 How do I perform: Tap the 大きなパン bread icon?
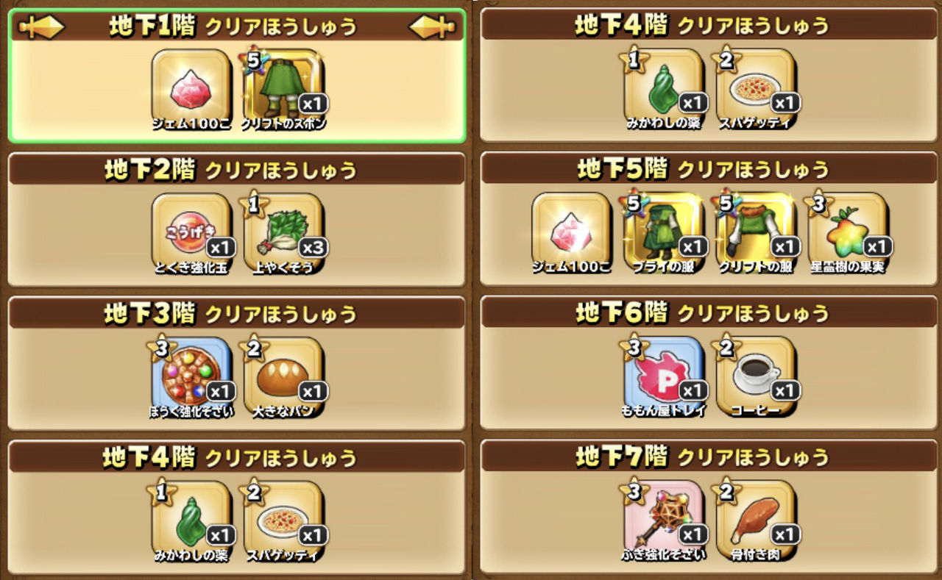click(x=284, y=378)
